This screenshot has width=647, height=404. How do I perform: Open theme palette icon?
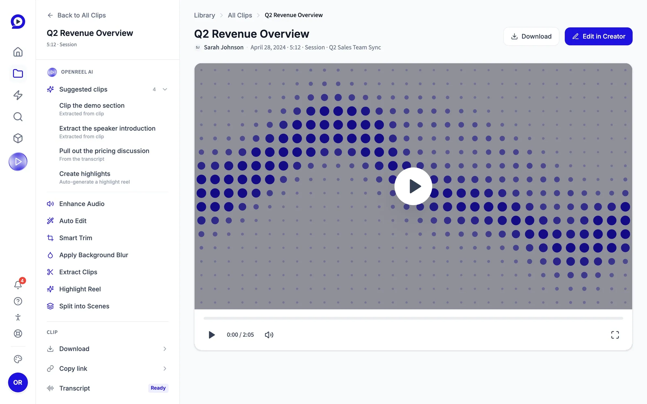tap(18, 359)
